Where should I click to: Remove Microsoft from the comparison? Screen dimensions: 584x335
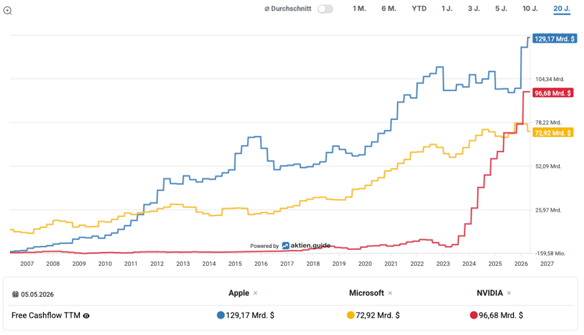point(390,293)
